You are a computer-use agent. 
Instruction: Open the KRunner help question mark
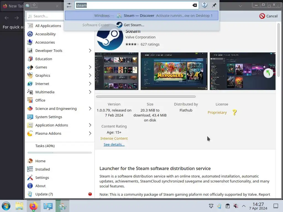click(x=204, y=5)
